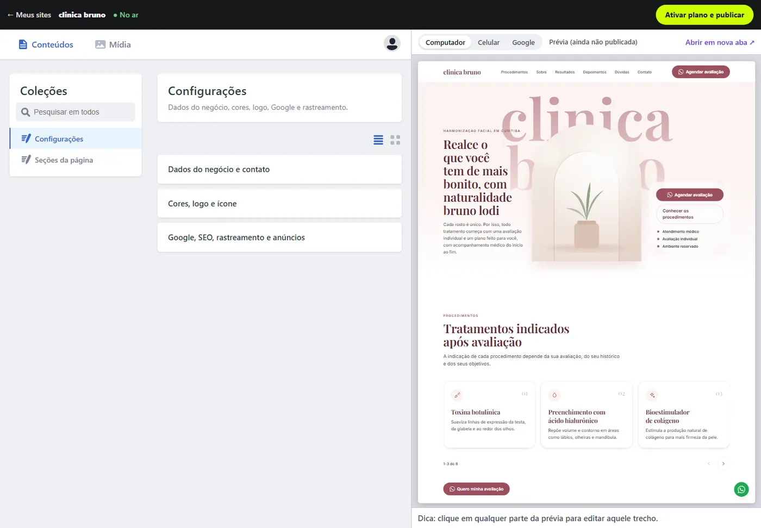This screenshot has height=528, width=761.
Task: Select Seções da página collection
Action: tap(76, 160)
